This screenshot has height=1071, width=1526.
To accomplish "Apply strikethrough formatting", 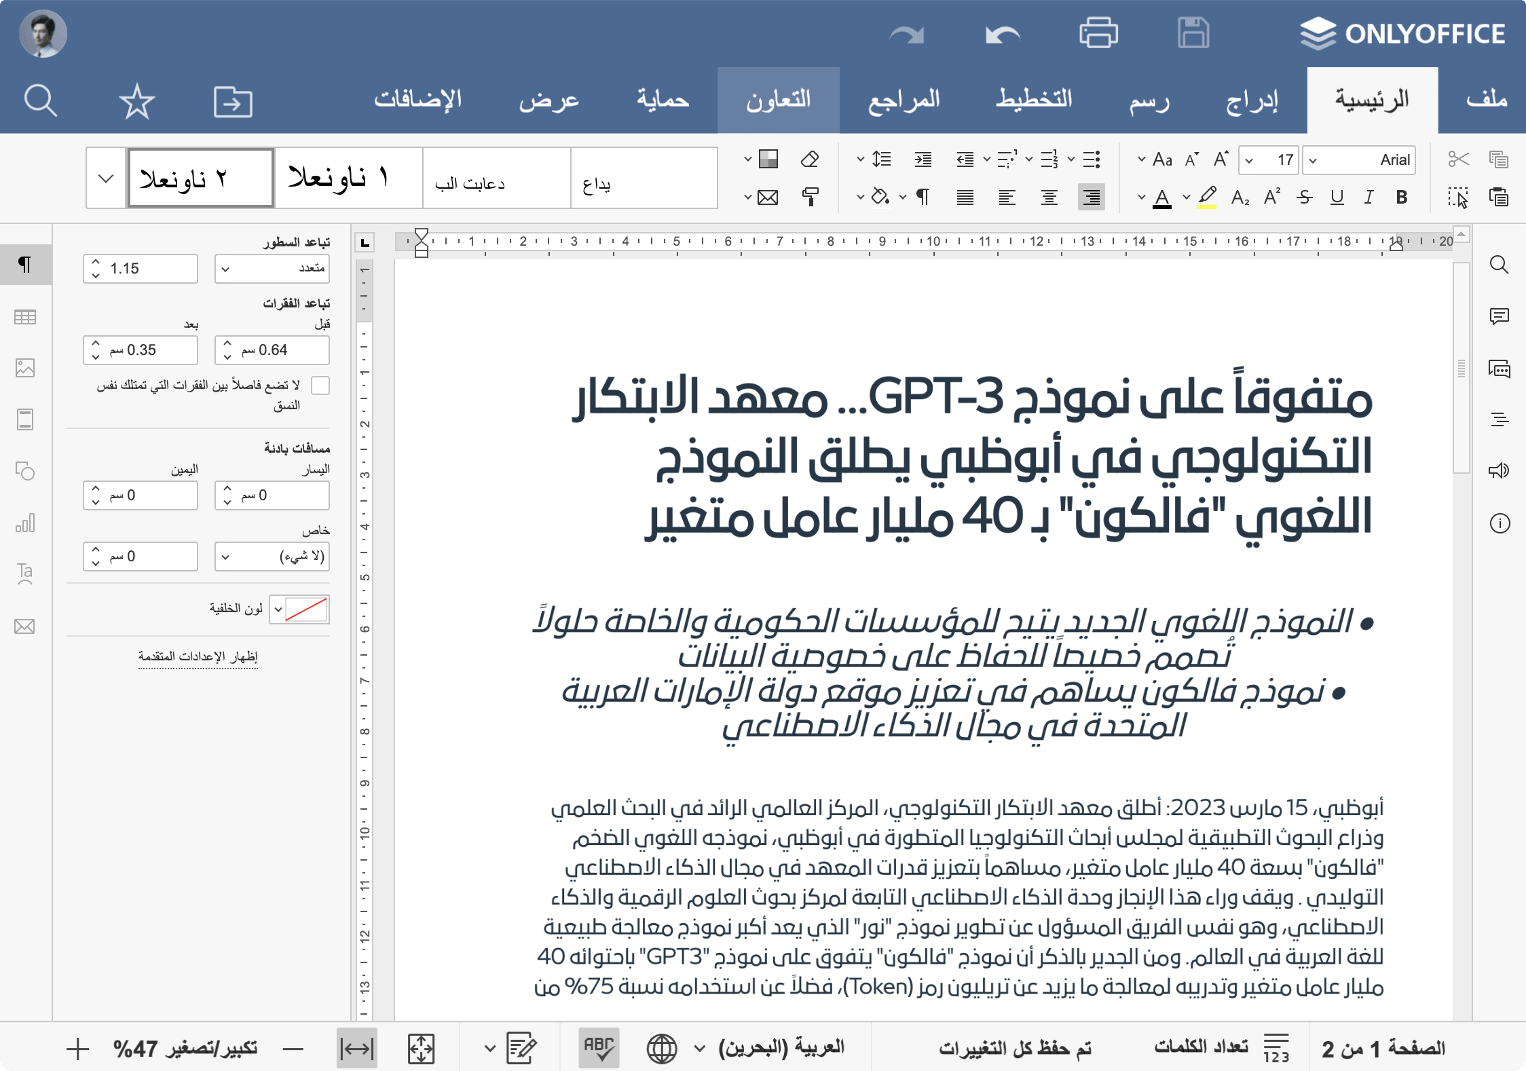I will click(1304, 198).
